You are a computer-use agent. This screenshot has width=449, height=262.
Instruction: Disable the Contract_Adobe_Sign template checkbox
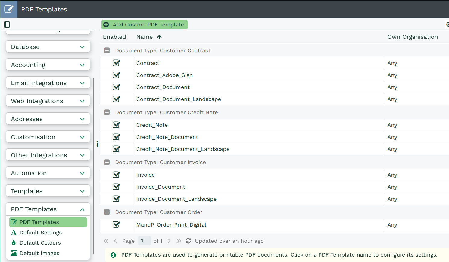tap(116, 75)
